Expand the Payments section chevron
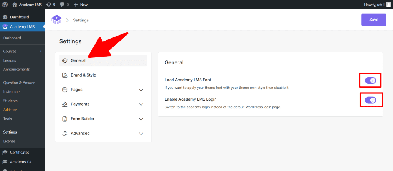Image resolution: width=393 pixels, height=171 pixels. tap(141, 104)
